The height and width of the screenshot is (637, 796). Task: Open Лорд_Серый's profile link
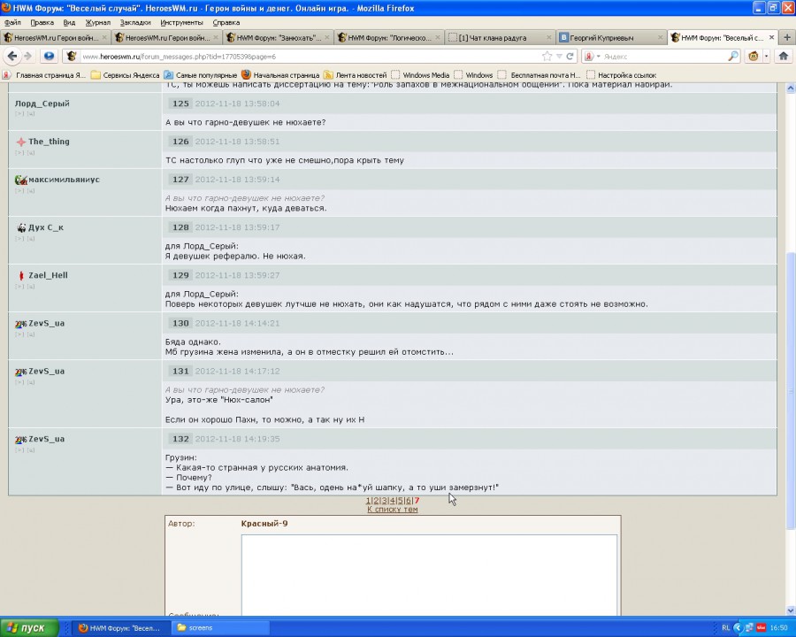42,104
